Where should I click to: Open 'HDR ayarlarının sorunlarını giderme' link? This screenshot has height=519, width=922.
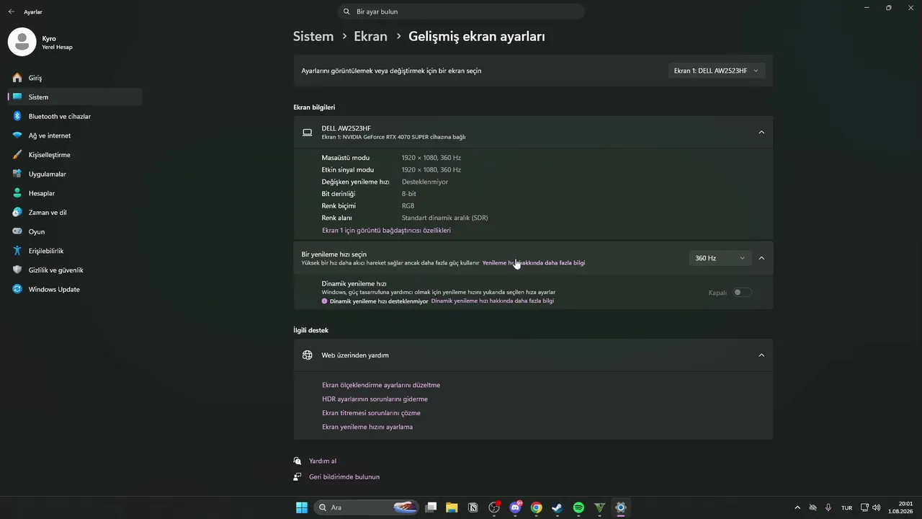point(375,399)
